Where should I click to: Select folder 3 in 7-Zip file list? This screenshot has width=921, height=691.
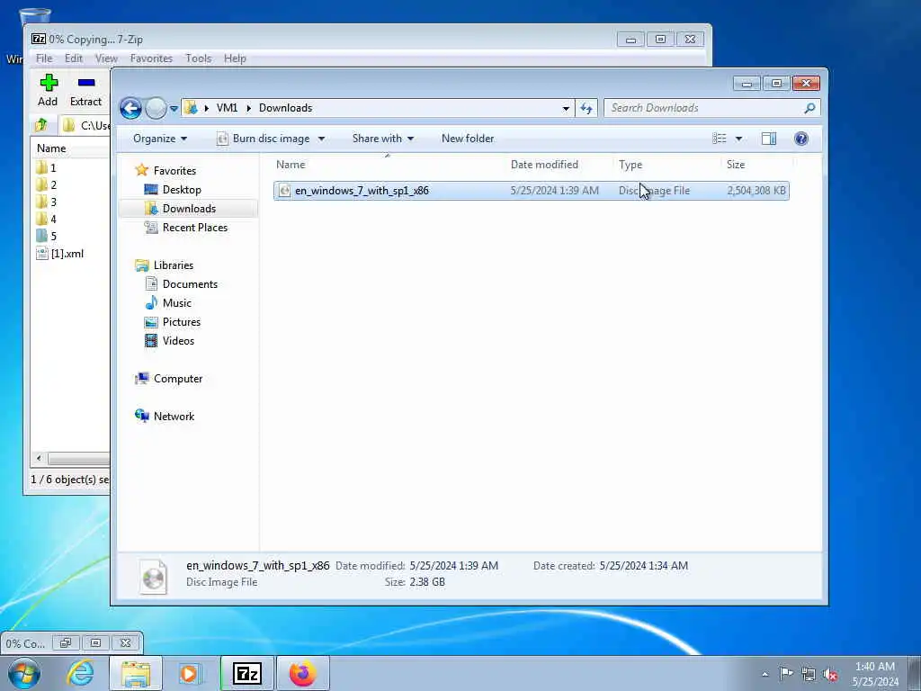tap(46, 202)
